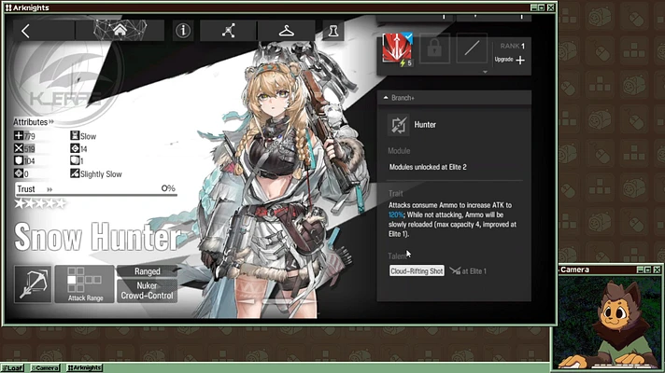Open outfits via the clothes hanger icon

287,31
